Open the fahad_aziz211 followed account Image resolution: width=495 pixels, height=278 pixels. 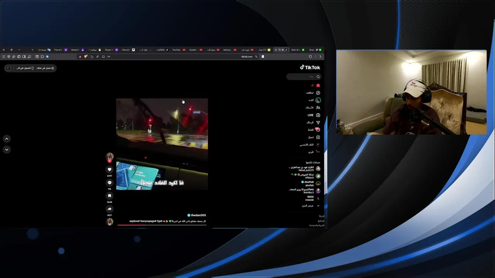(304, 169)
